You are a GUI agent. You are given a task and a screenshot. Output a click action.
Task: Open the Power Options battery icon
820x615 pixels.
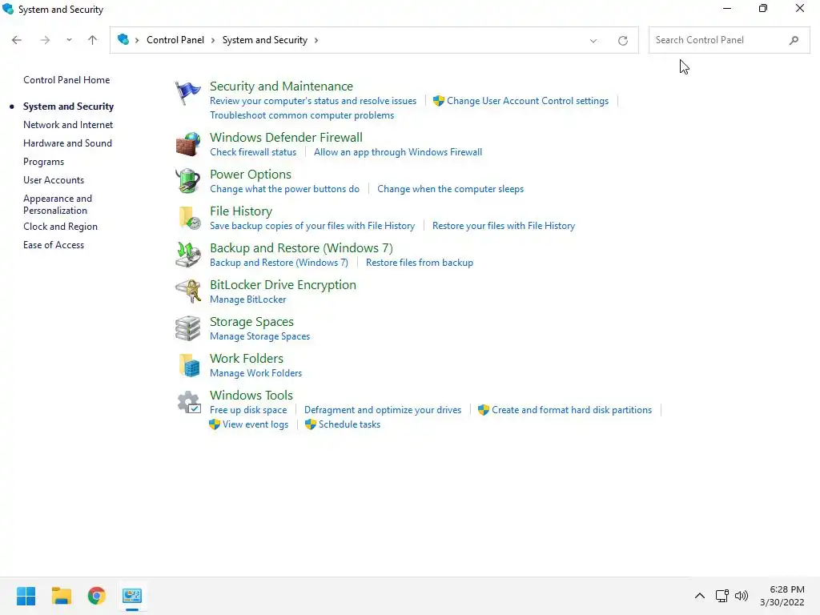187,181
